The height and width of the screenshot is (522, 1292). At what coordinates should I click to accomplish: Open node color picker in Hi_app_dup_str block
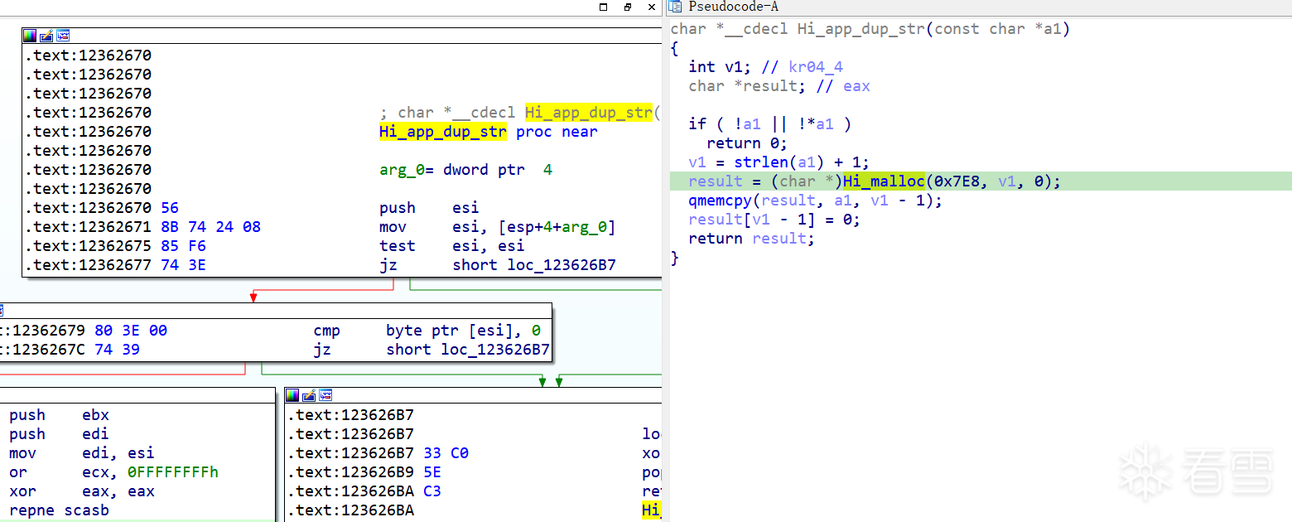(x=30, y=36)
